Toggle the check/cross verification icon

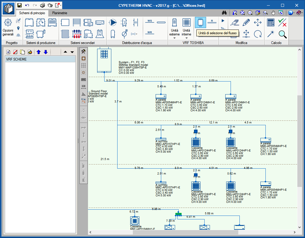click(x=282, y=22)
